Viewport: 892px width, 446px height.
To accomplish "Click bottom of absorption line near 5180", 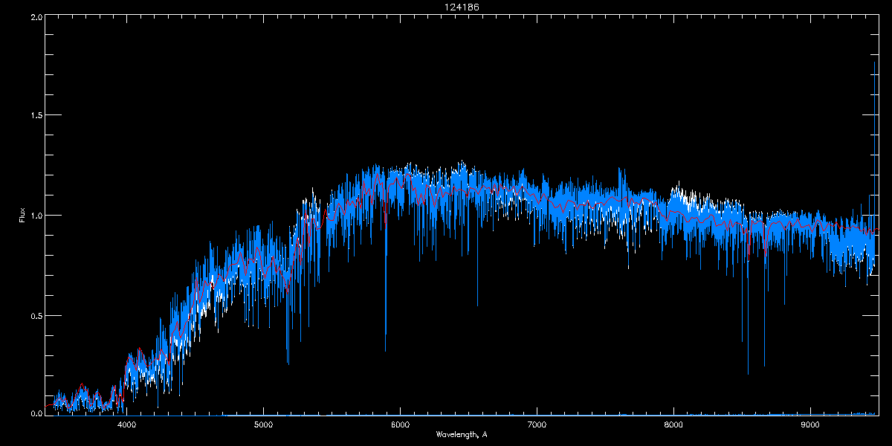I will [x=288, y=363].
